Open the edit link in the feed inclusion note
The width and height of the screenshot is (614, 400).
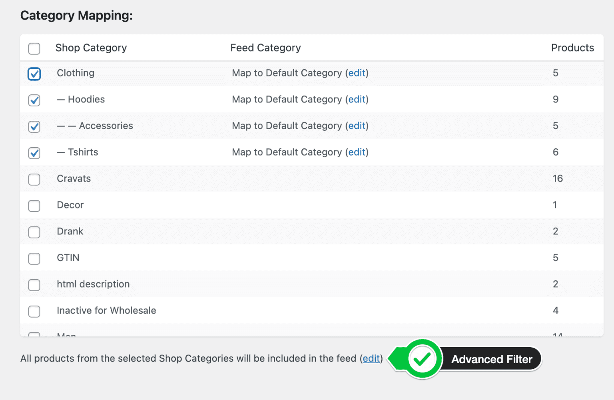[x=371, y=359]
